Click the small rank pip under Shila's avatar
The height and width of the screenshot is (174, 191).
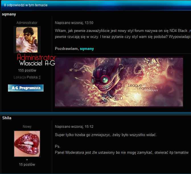pos(27,160)
